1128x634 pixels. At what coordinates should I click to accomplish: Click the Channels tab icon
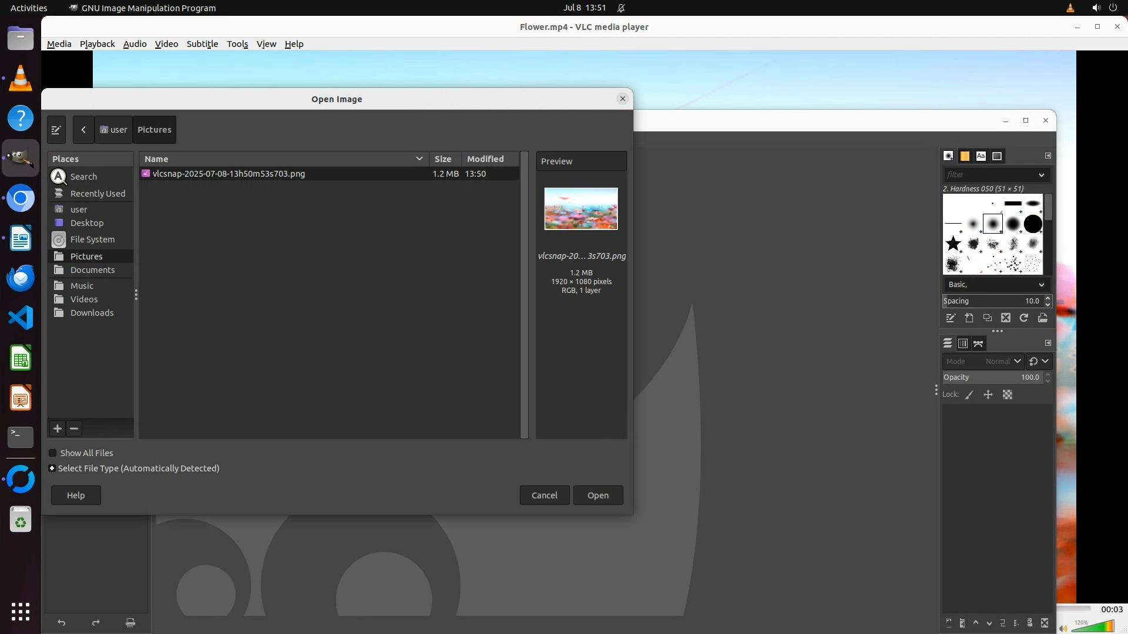click(x=963, y=343)
